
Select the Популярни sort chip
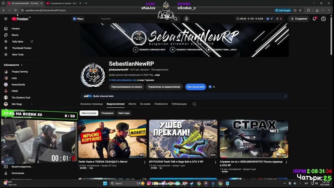click(x=107, y=113)
